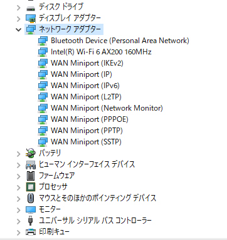Screen dimensions: 227x240
Task: Click the WAN Miniport (L2TP) icon
Action: [x=43, y=97]
